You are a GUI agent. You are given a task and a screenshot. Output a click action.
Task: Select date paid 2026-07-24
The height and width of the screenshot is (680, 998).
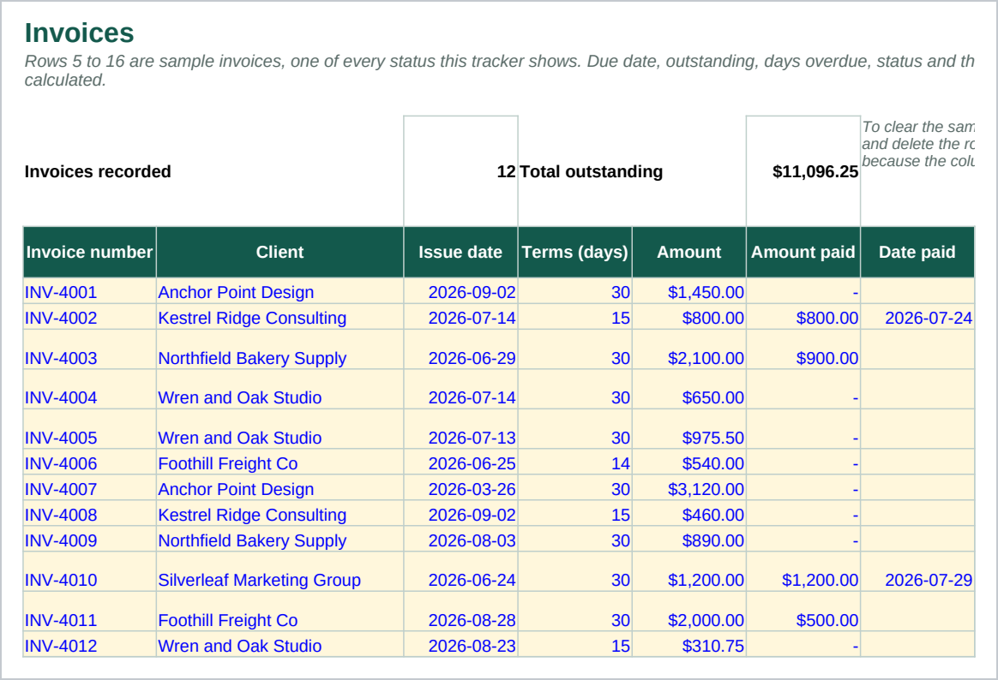pos(917,317)
